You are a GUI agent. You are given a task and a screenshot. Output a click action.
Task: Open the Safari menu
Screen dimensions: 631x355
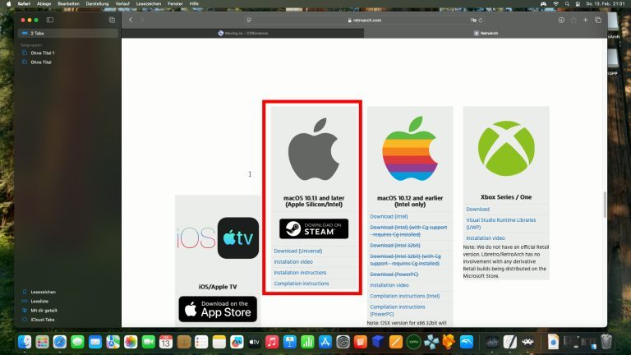coord(24,3)
